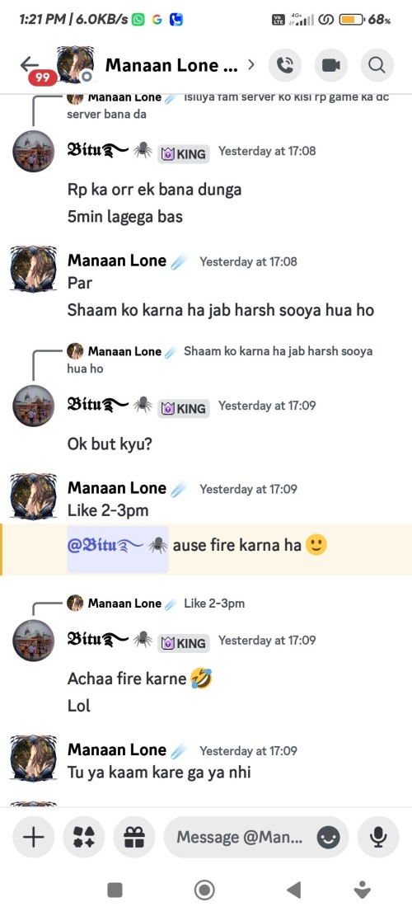Start a video call from header
The height and width of the screenshot is (916, 412).
point(331,65)
